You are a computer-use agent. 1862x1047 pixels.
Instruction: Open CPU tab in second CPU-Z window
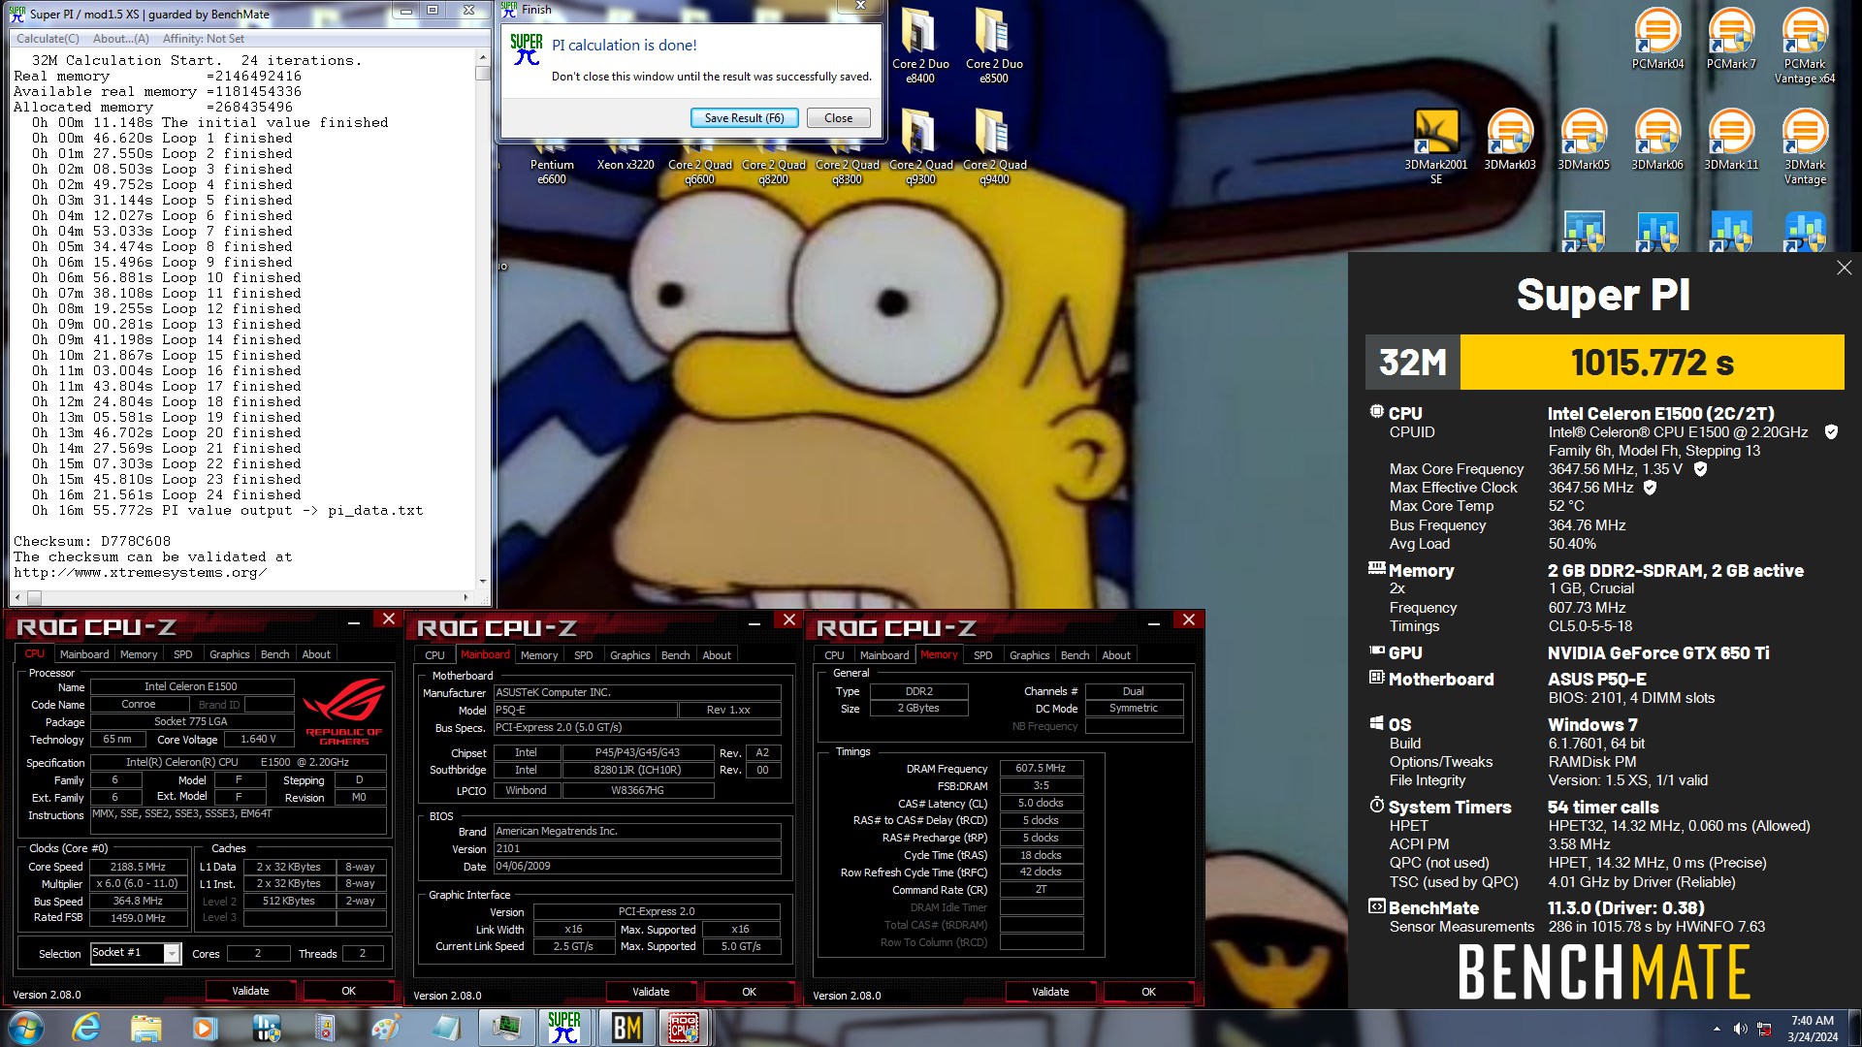tap(435, 655)
